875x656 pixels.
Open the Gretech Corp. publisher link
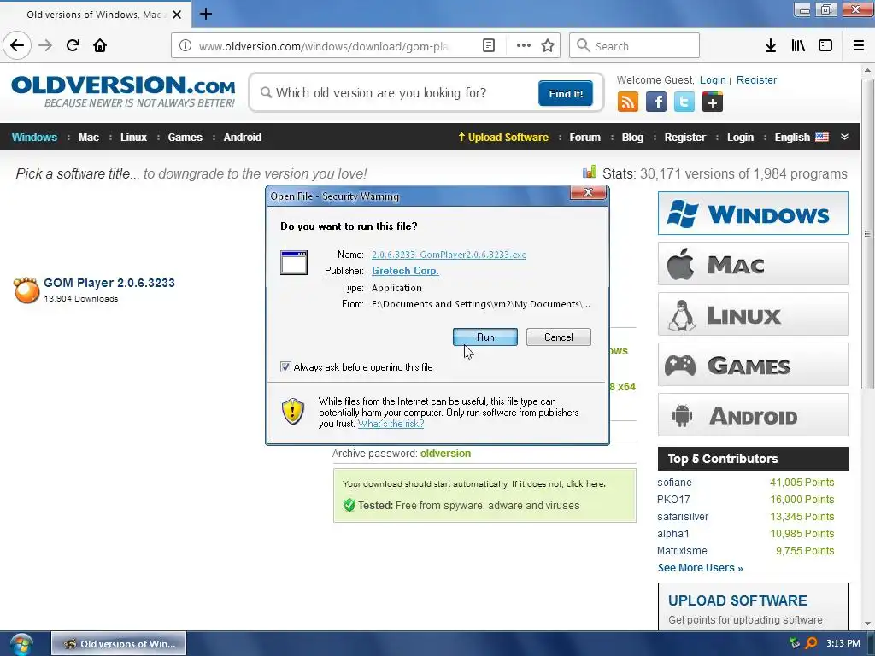[405, 271]
